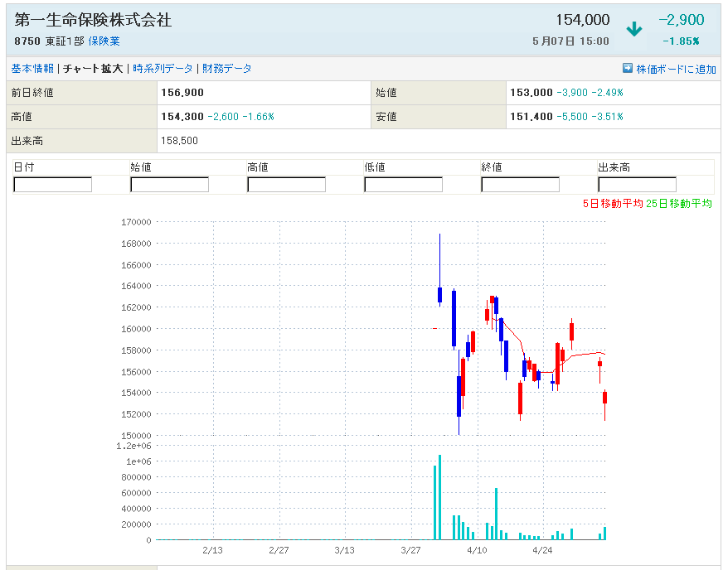Click the 170000 price axis label
Screen dimensions: 728x570
click(x=136, y=222)
